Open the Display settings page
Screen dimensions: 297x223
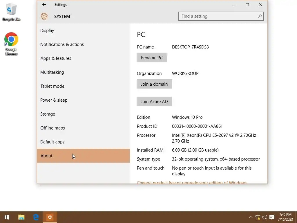coord(84,30)
